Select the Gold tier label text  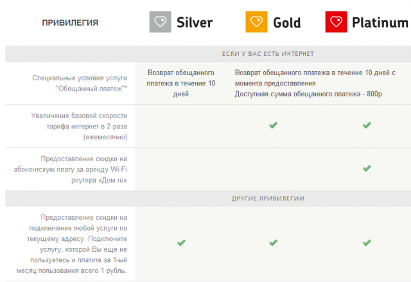pyautogui.click(x=286, y=23)
